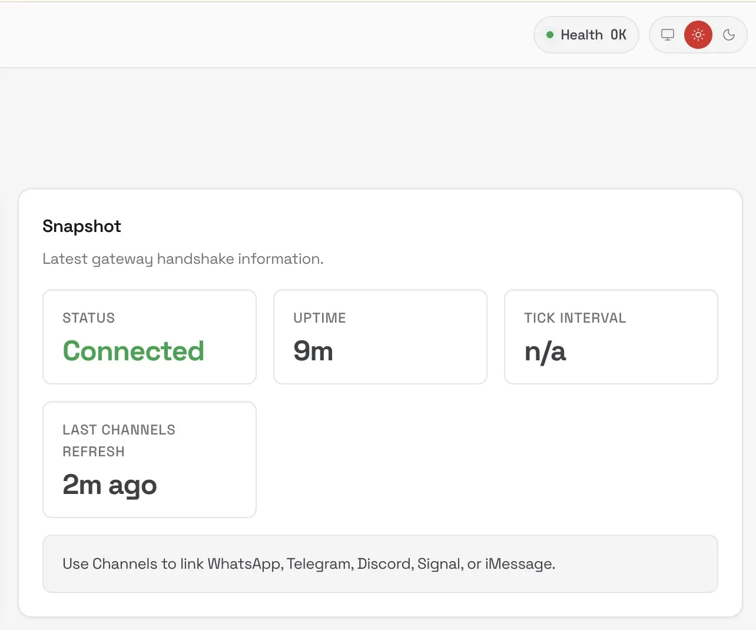The image size is (756, 630).
Task: Click the 2m ago refresh value
Action: click(x=110, y=485)
